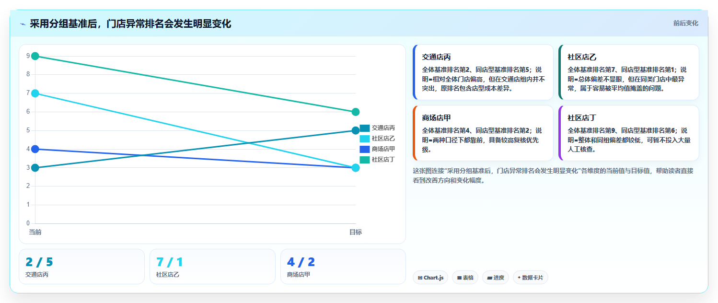Click the 表格 tag chip
The height and width of the screenshot is (303, 718).
pyautogui.click(x=465, y=278)
